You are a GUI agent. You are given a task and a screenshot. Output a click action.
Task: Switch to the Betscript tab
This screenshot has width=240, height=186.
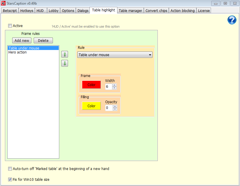[x=10, y=10]
